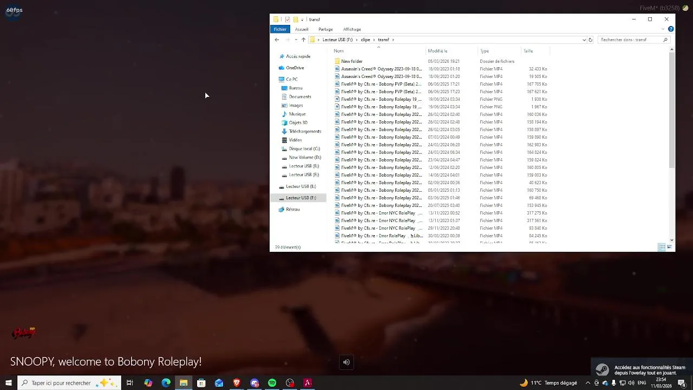This screenshot has height=390, width=693.
Task: Sort files by Modifié le column
Action: tap(452, 51)
